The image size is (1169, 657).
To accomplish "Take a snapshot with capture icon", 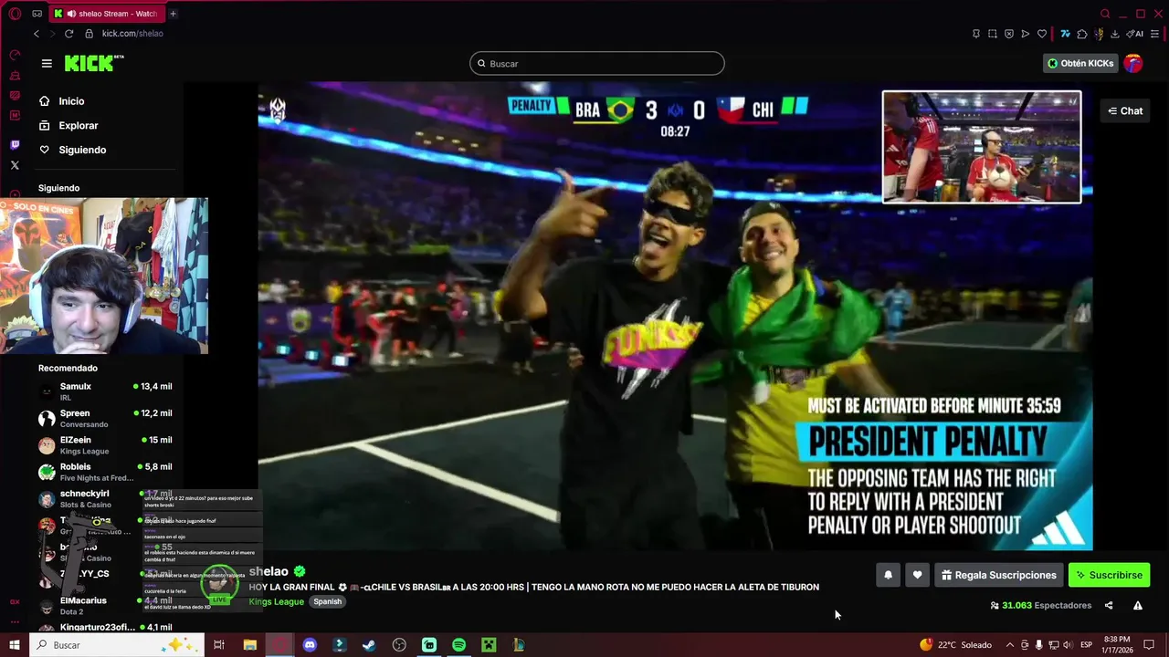I will 993,34.
